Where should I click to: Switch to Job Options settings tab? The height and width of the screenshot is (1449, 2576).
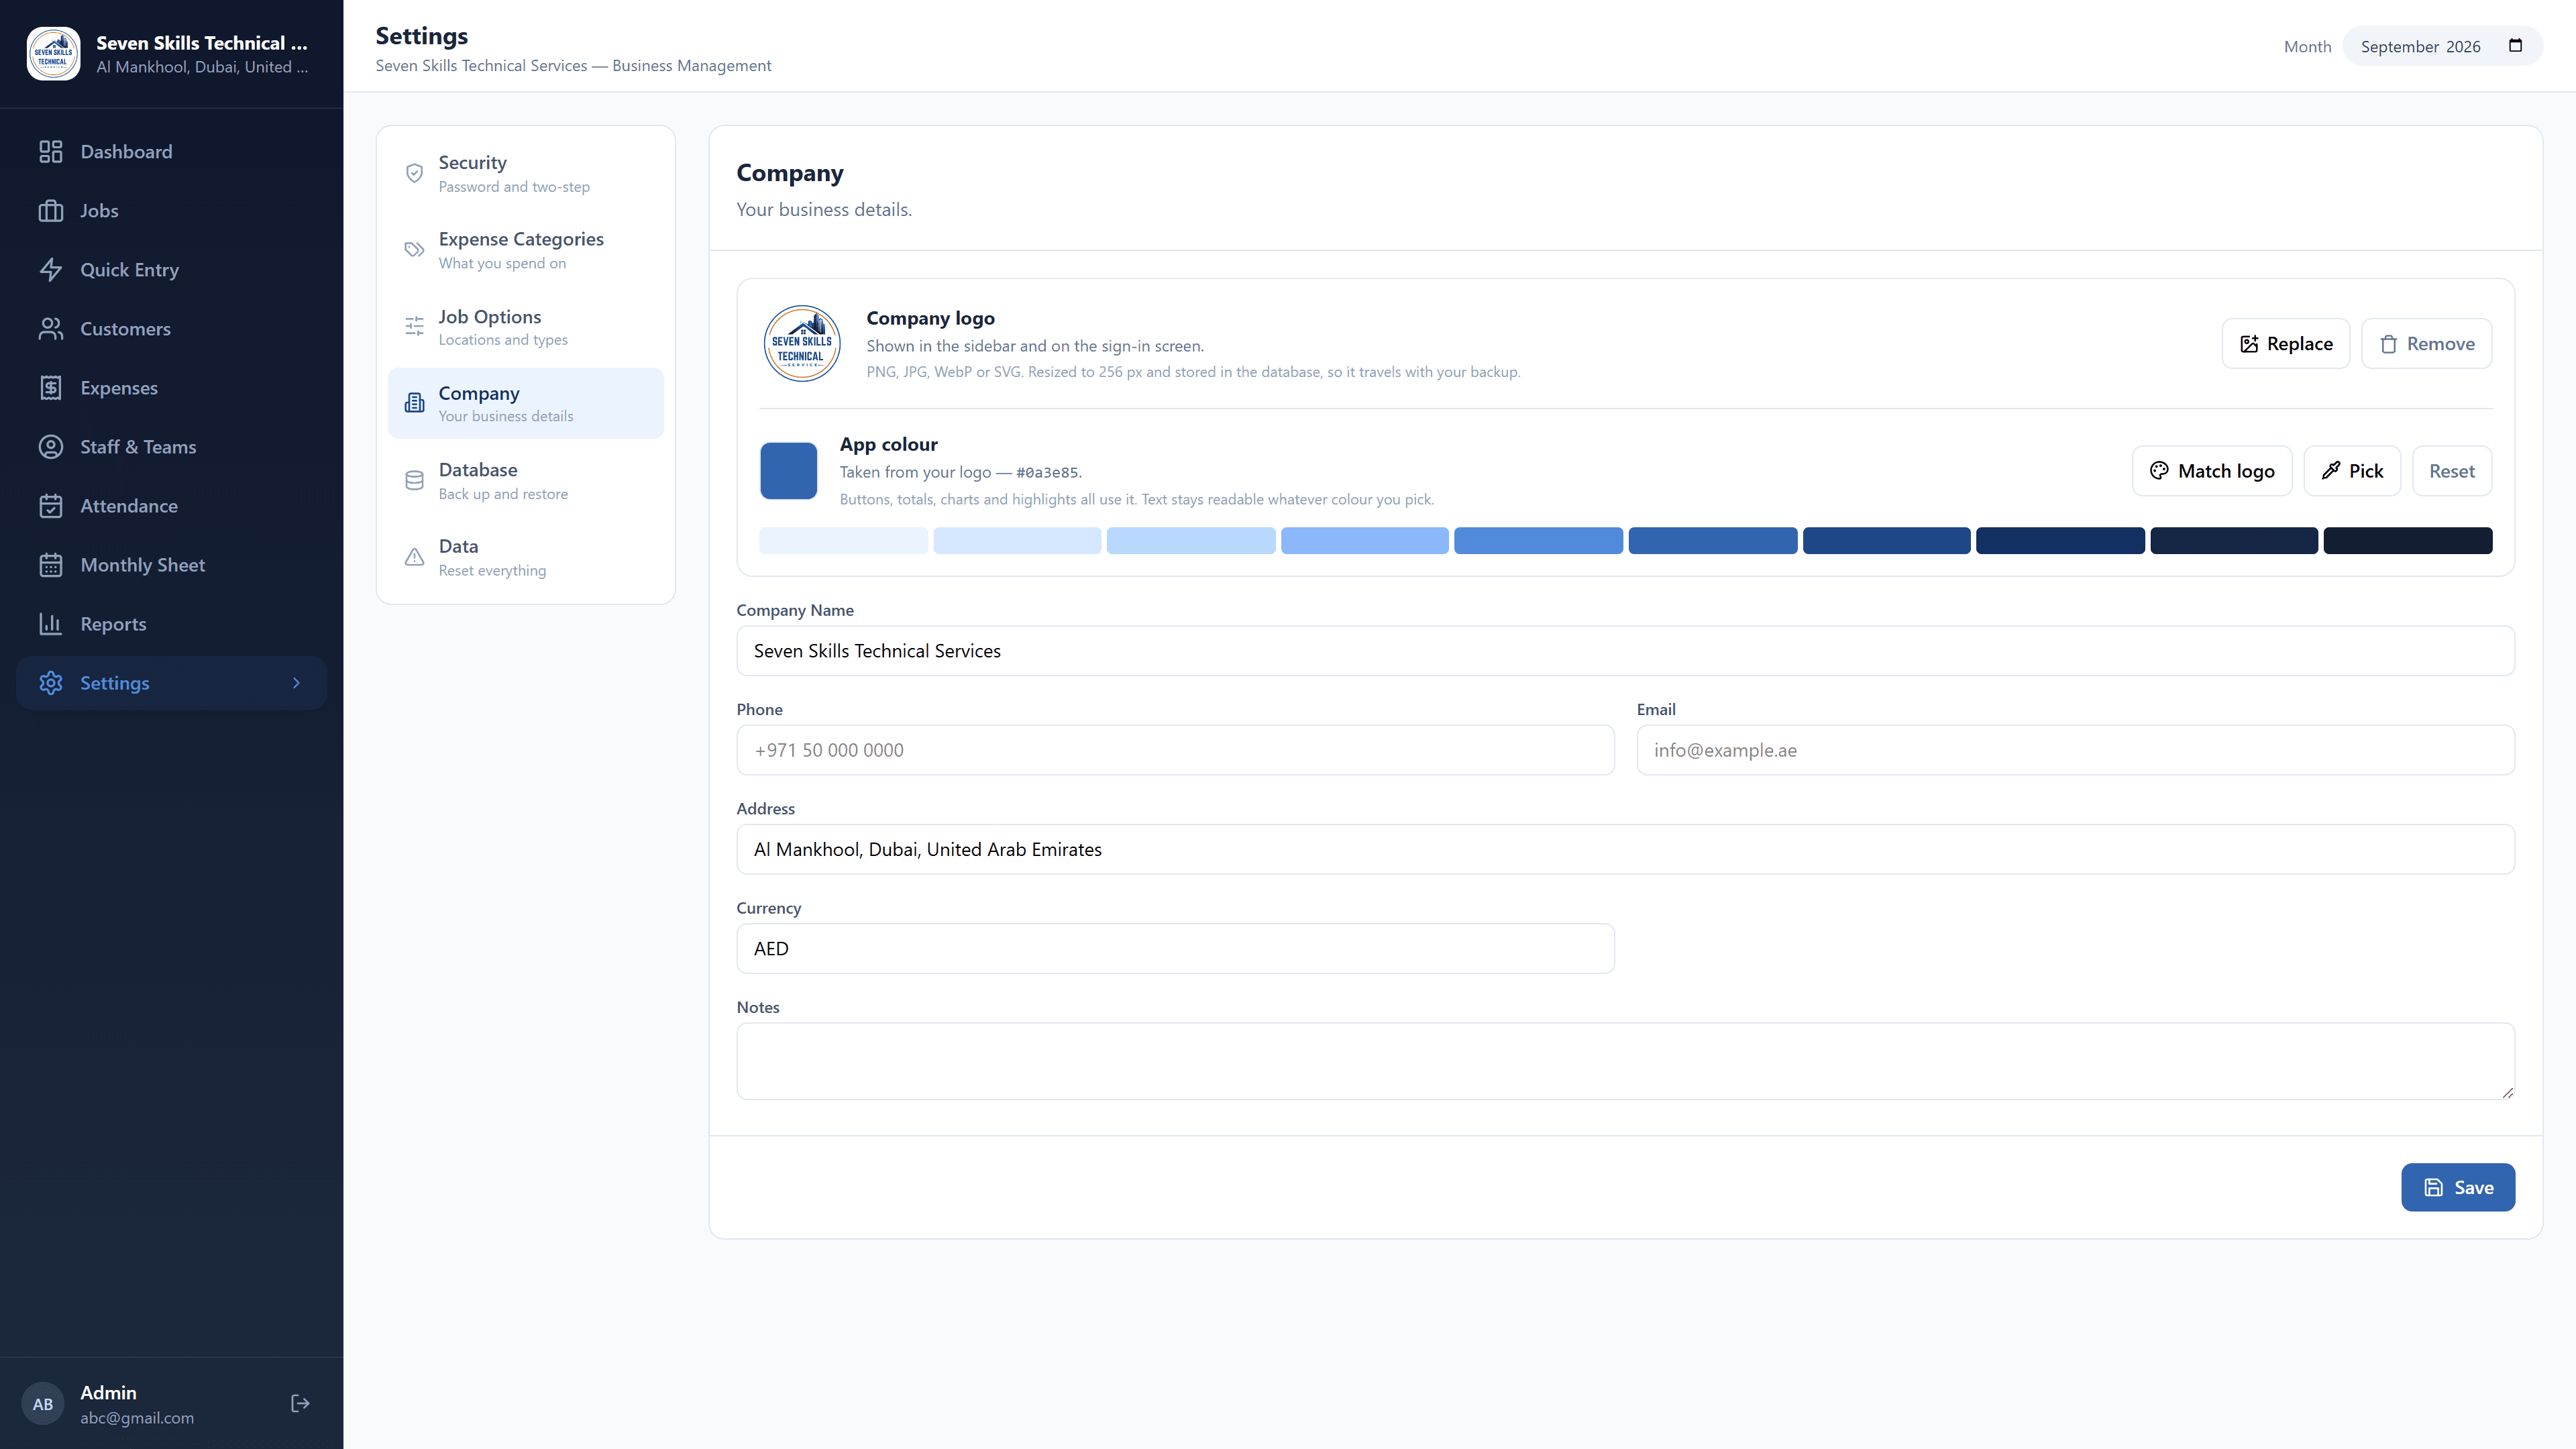pos(525,327)
